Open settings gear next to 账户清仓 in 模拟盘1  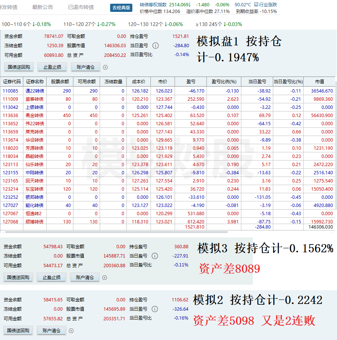(x=105, y=67)
